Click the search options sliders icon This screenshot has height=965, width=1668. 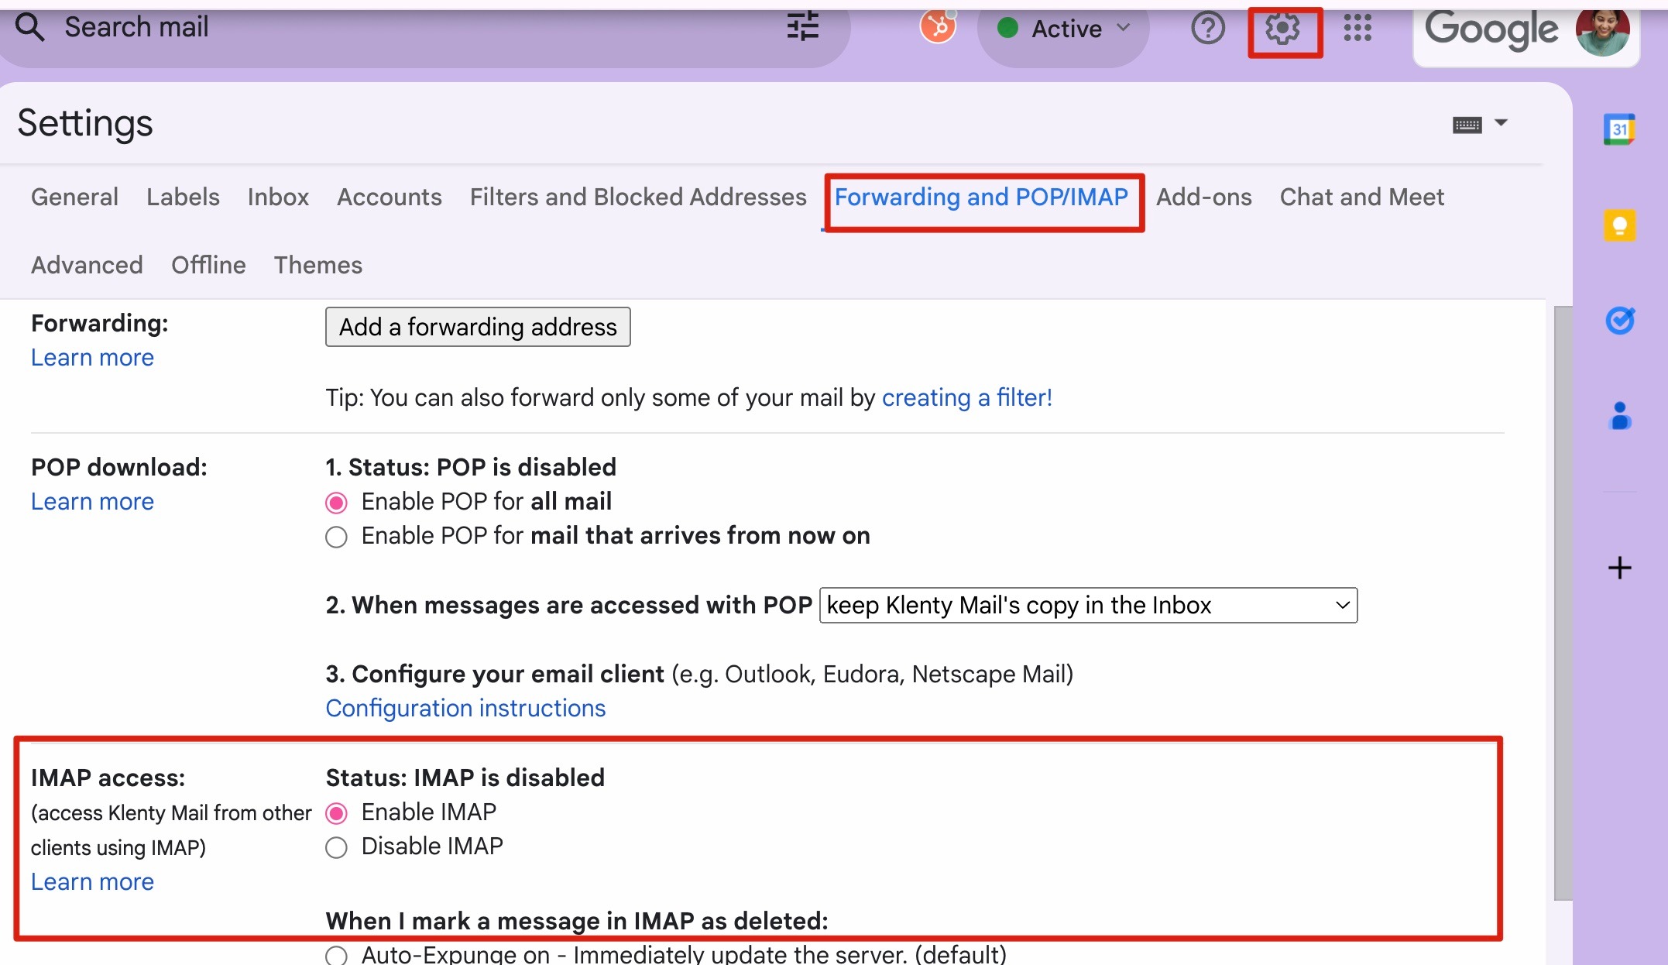tap(802, 27)
